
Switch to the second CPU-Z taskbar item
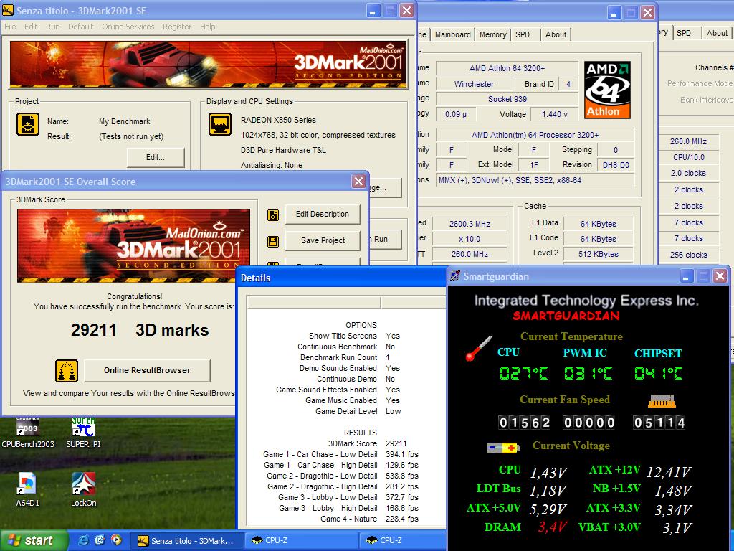pos(403,541)
